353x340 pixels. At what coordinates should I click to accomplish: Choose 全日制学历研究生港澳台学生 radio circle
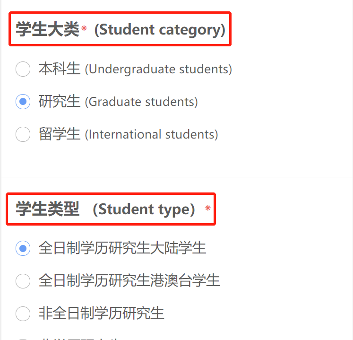coord(23,280)
